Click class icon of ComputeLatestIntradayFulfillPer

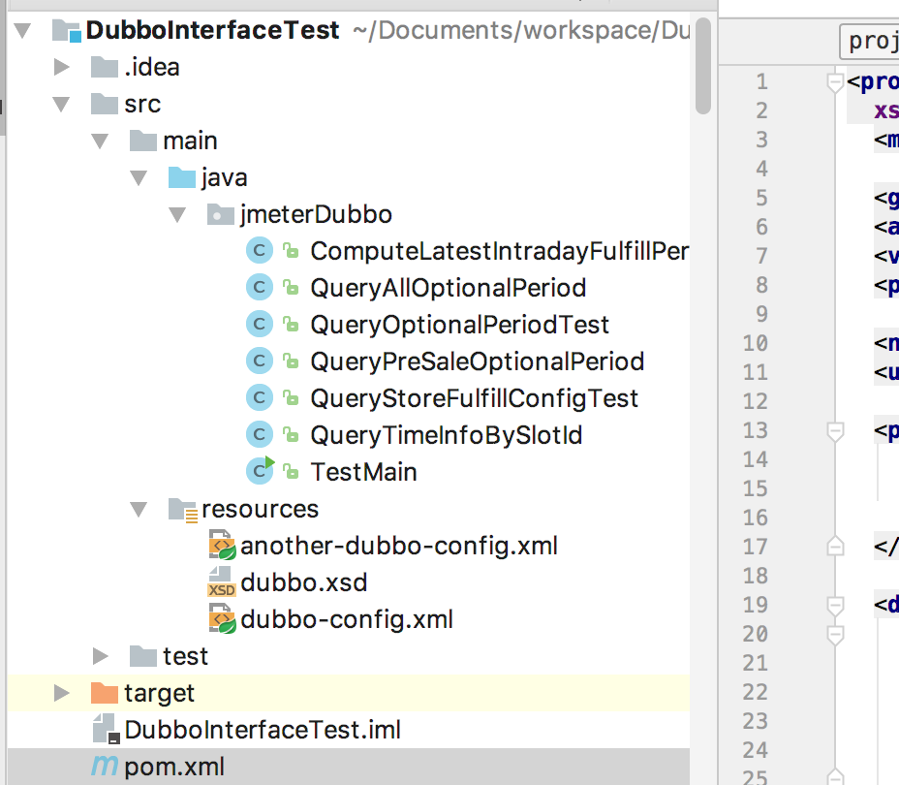pyautogui.click(x=260, y=251)
